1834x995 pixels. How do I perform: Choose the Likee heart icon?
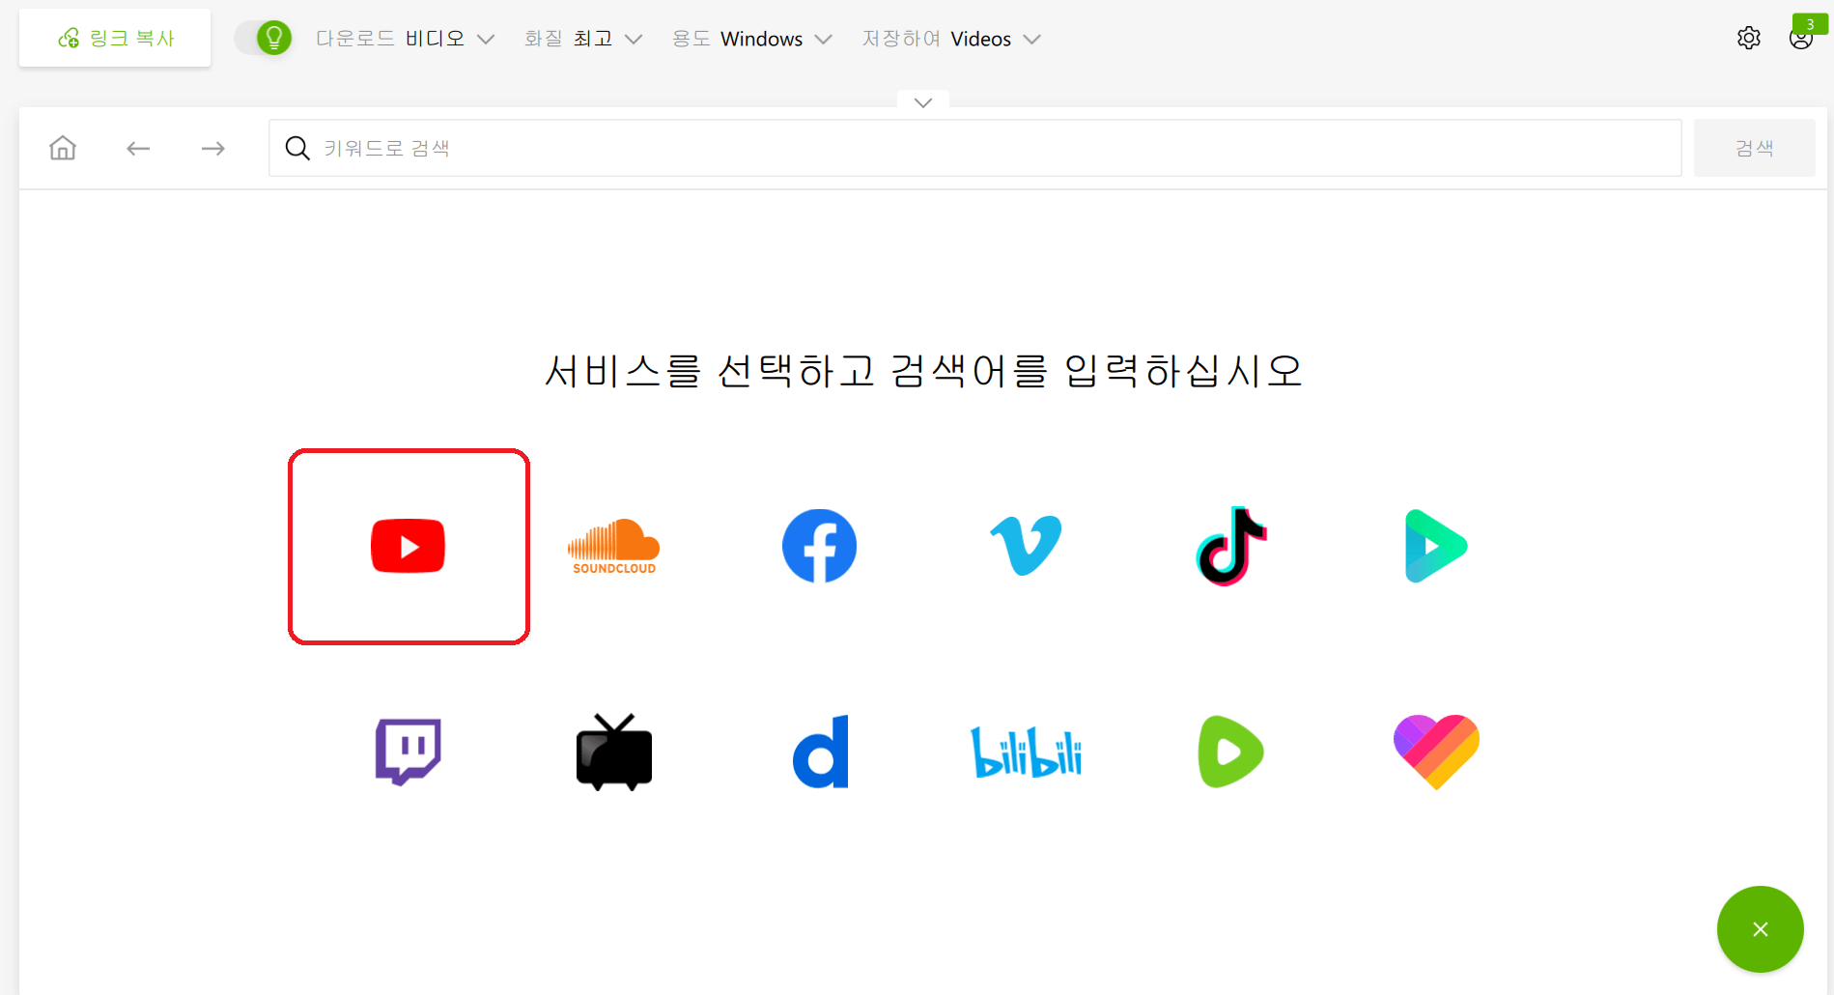(1436, 752)
